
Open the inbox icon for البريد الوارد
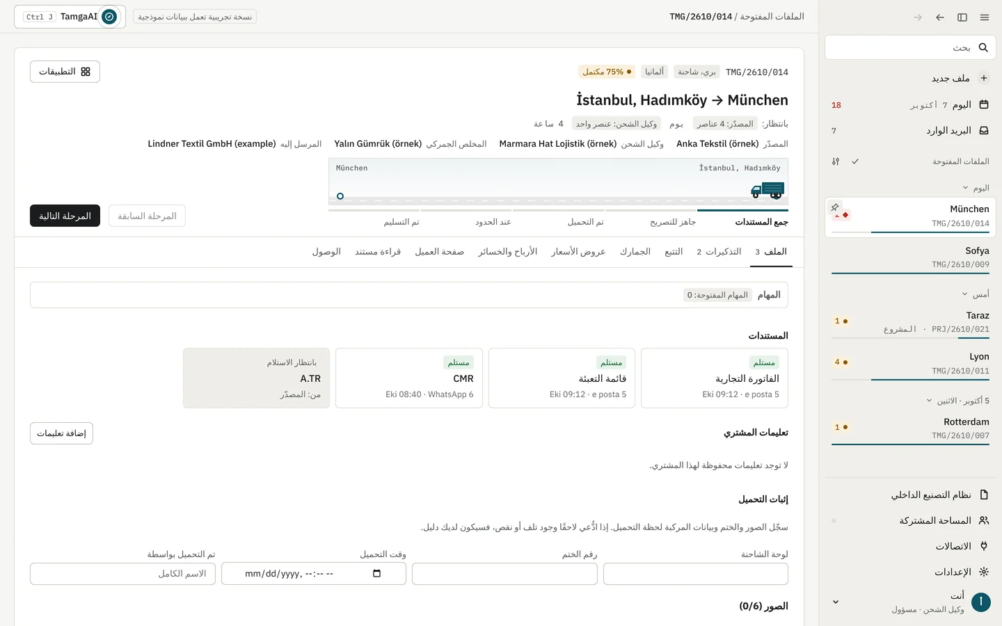pos(984,130)
